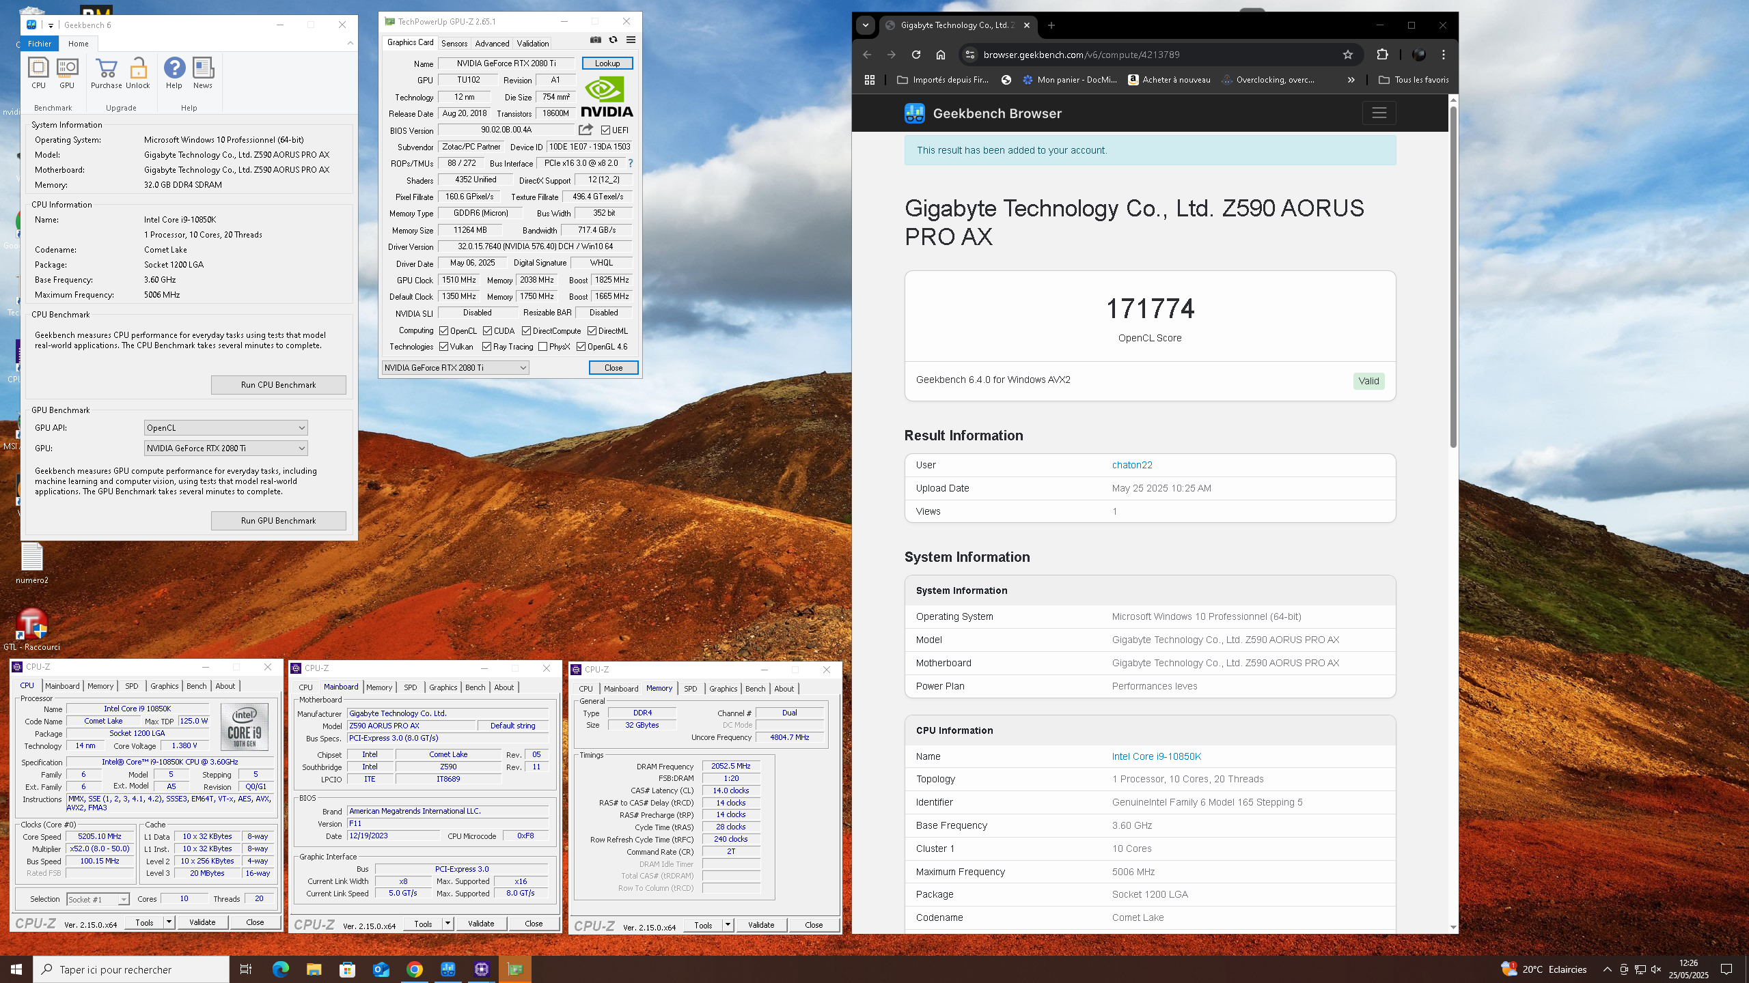Open Task View in the taskbar
This screenshot has height=983, width=1749.
coord(246,969)
